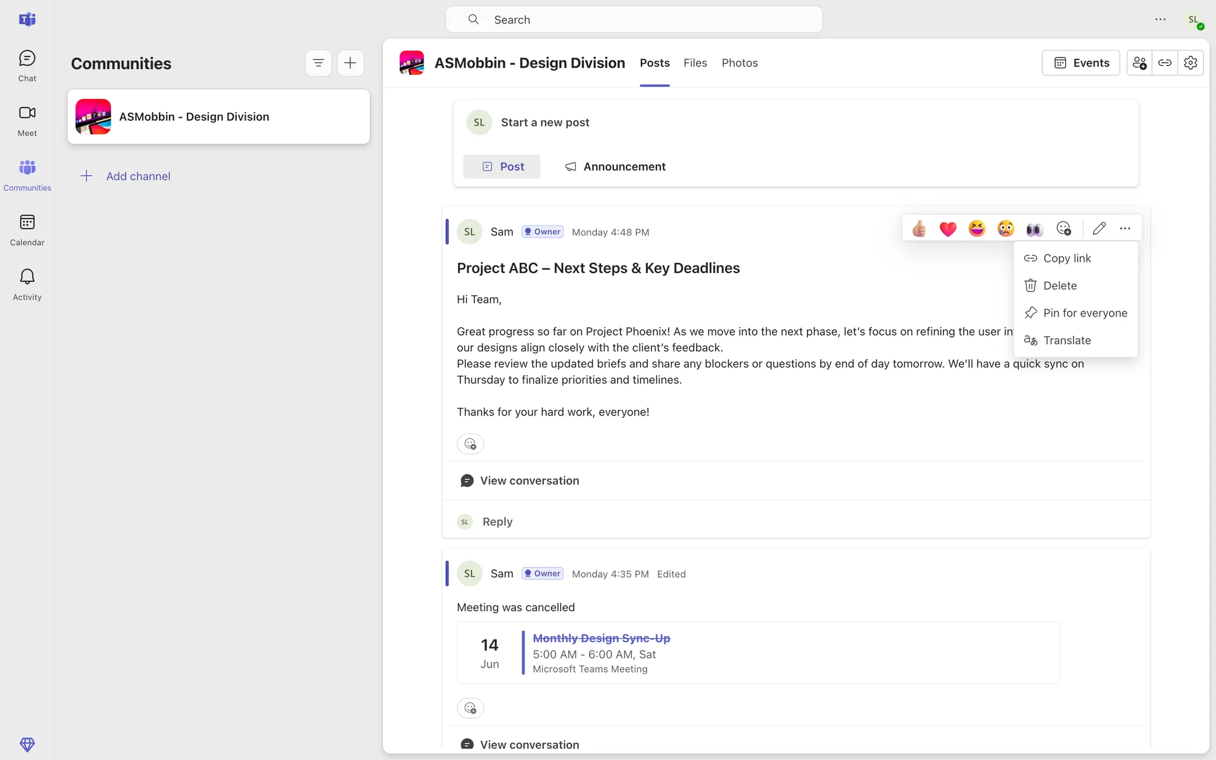Click the pencil edit message icon
This screenshot has height=760, width=1216.
pos(1099,229)
